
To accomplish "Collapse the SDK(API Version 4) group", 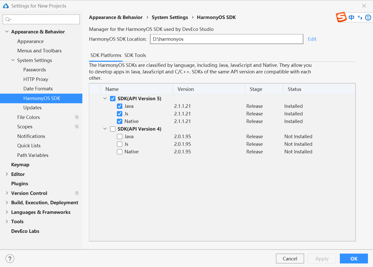I will [105, 129].
